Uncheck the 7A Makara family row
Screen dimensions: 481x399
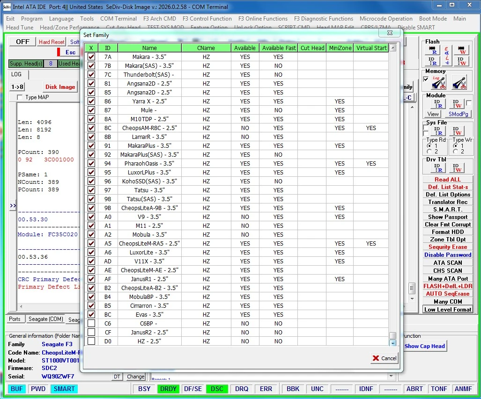coord(91,57)
